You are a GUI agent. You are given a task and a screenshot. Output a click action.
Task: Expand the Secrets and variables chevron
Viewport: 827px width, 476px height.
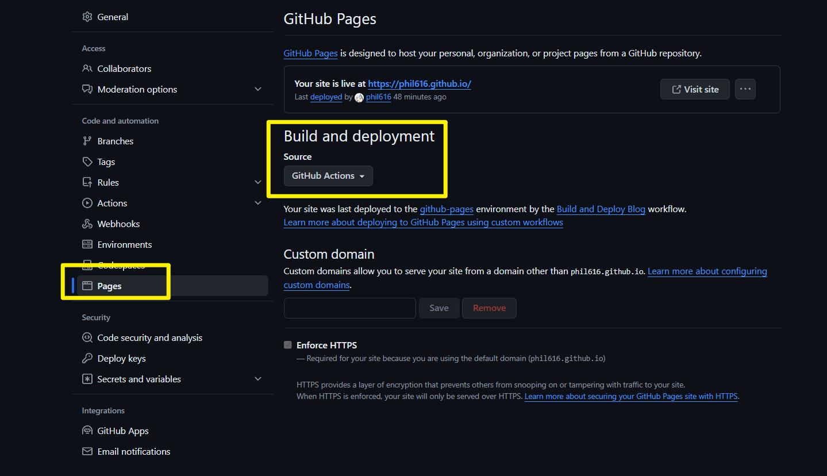(x=258, y=379)
